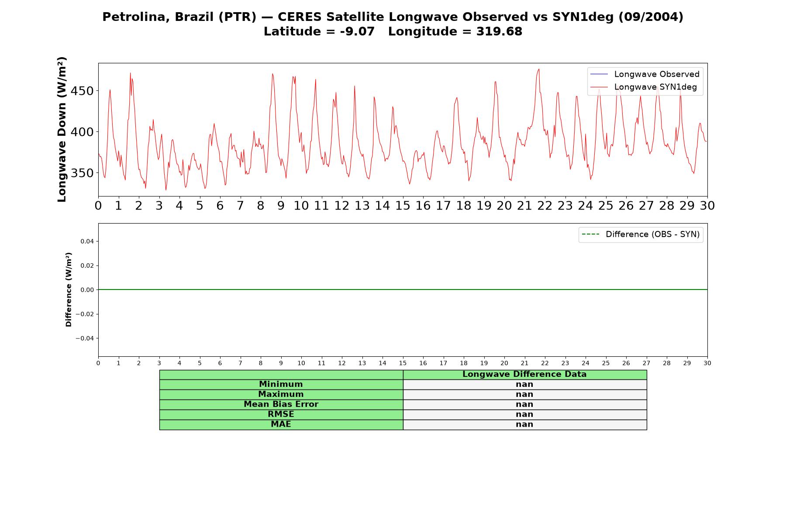The width and height of the screenshot is (786, 524).
Task: Click the blue Observed legend line swatch
Action: point(599,74)
